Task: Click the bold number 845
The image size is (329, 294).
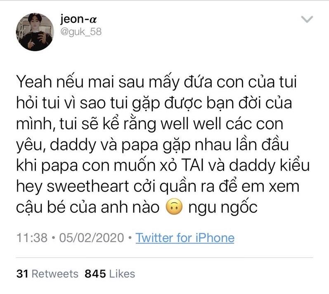Action: (x=95, y=274)
